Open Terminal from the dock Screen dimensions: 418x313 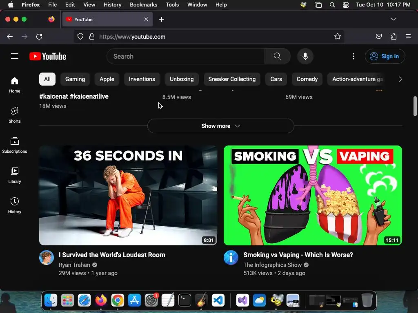[185, 300]
